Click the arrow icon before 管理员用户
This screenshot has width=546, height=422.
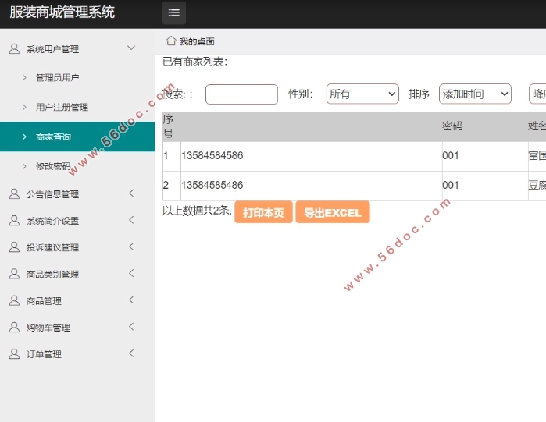tap(24, 77)
